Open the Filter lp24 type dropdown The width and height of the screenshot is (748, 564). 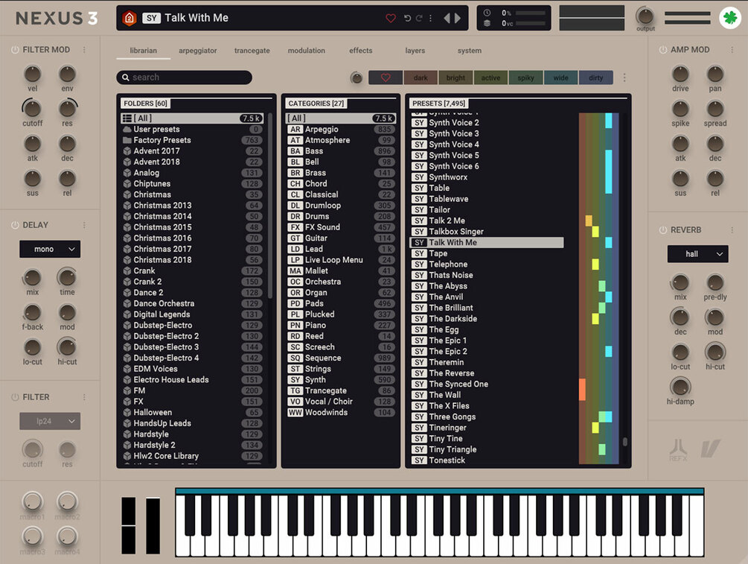click(x=50, y=421)
